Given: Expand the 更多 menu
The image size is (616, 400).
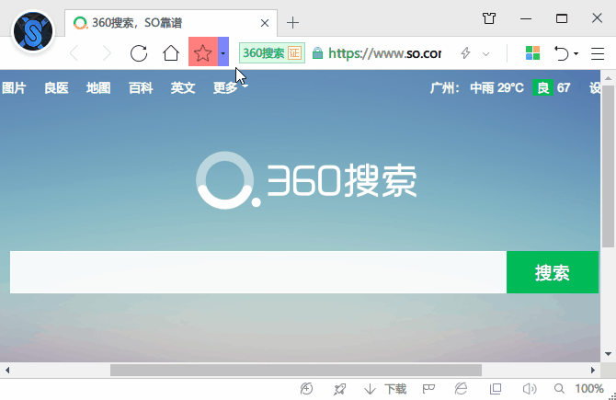Looking at the screenshot, I should coord(230,87).
